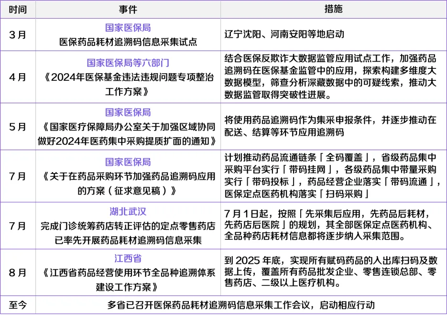This screenshot has width=447, height=315.
Task: Open the purple 国家医保局等六部门 heading
Action: [128, 63]
